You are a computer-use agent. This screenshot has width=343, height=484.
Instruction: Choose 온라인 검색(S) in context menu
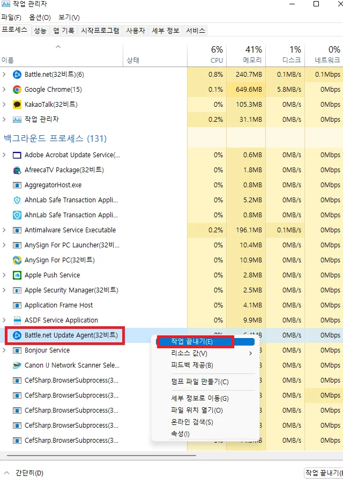click(x=205, y=422)
